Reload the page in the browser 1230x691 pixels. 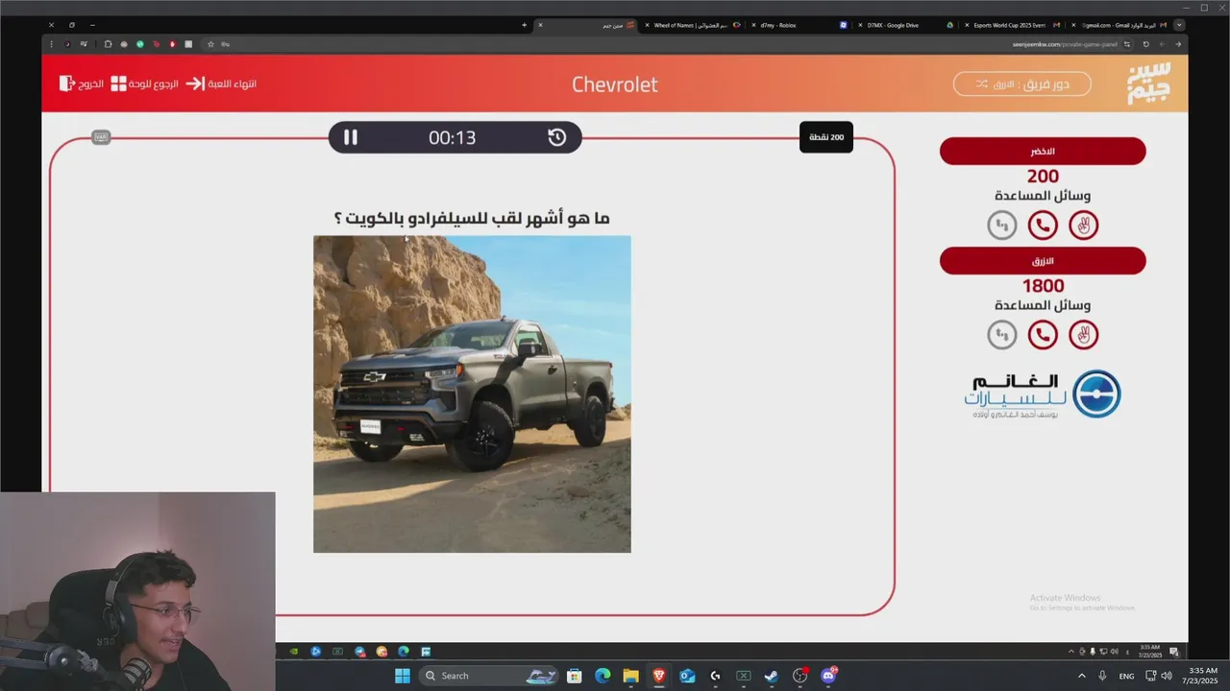pyautogui.click(x=1145, y=44)
